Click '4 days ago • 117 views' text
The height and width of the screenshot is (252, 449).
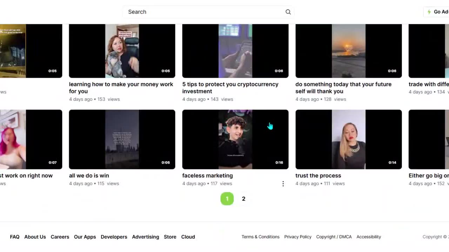tap(207, 184)
